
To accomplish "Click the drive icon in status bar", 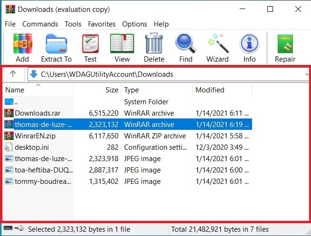I will pyautogui.click(x=8, y=228).
